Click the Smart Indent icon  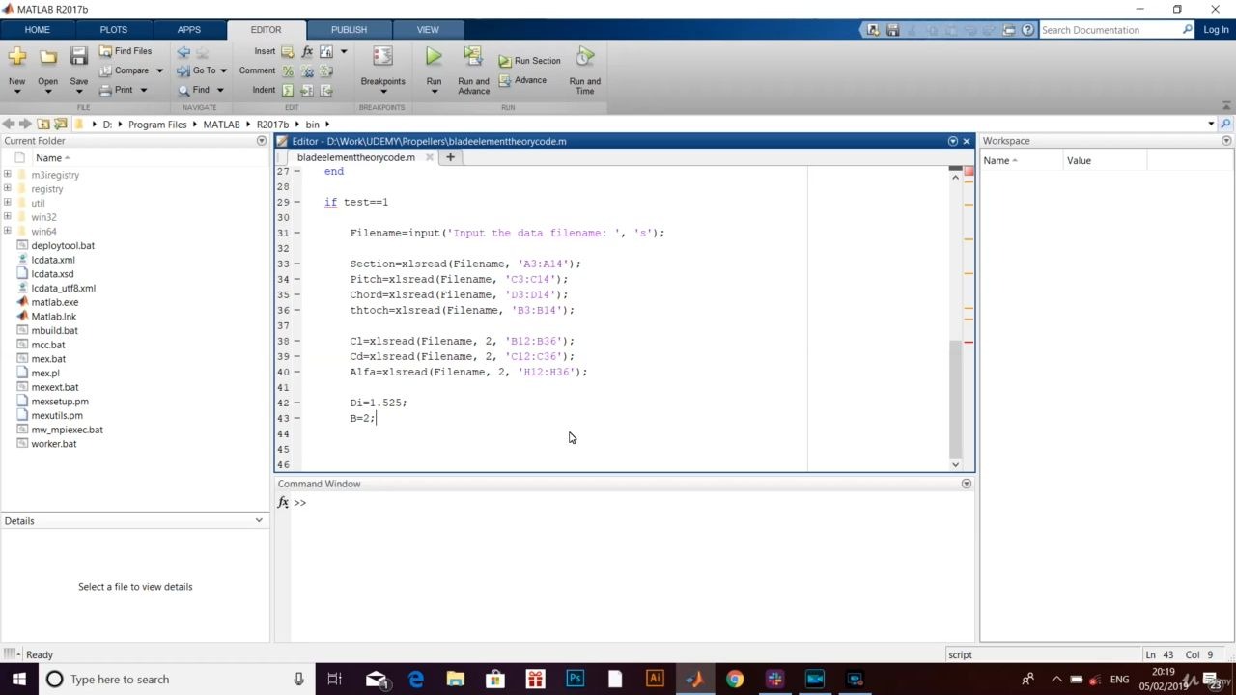click(x=288, y=90)
